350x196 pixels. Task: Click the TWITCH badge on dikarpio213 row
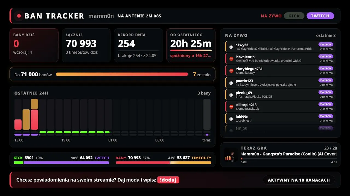(x=326, y=104)
